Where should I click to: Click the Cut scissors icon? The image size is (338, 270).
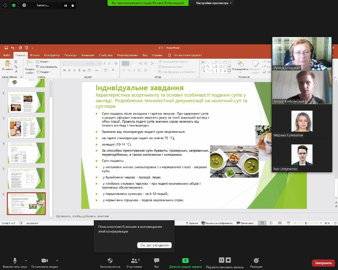coord(16,62)
